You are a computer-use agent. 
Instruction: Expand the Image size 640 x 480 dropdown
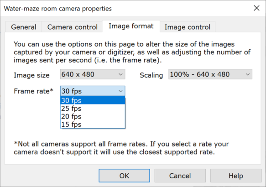pos(93,74)
